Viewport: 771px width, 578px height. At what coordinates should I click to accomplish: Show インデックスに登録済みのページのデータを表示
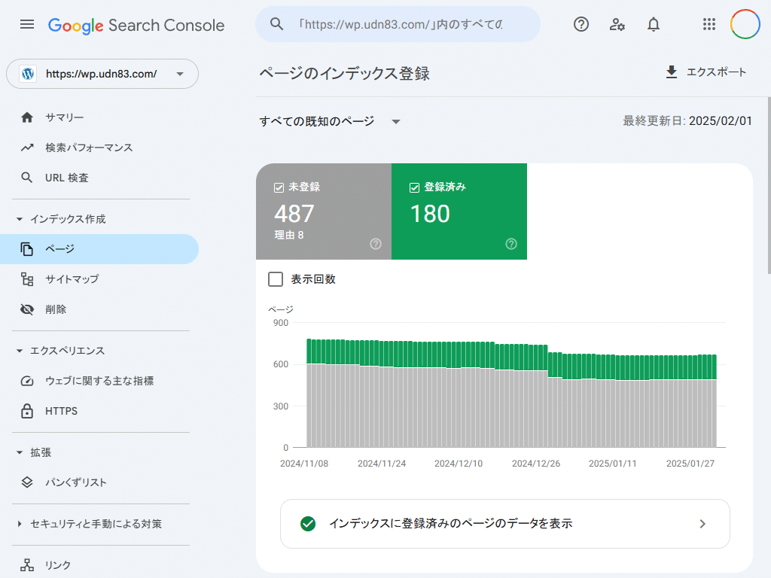point(505,524)
